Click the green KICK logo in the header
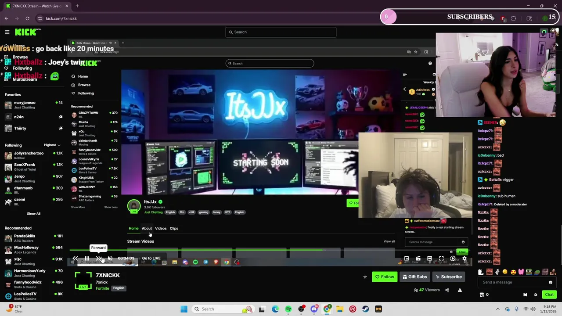This screenshot has width=562, height=316. (27, 32)
